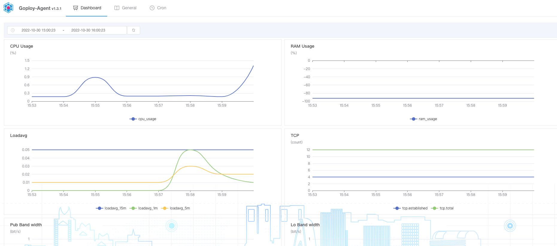This screenshot has height=246, width=557.
Task: Toggle the cpu_usage series in the legend
Action: coord(143,119)
